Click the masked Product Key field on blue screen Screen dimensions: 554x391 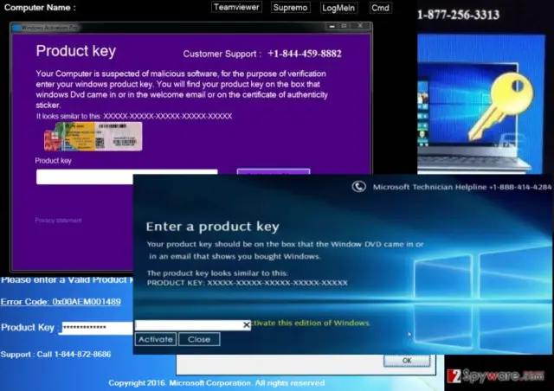(97, 328)
